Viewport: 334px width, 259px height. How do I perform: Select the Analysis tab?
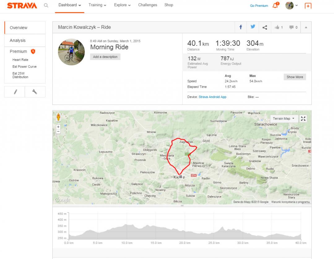coord(18,40)
